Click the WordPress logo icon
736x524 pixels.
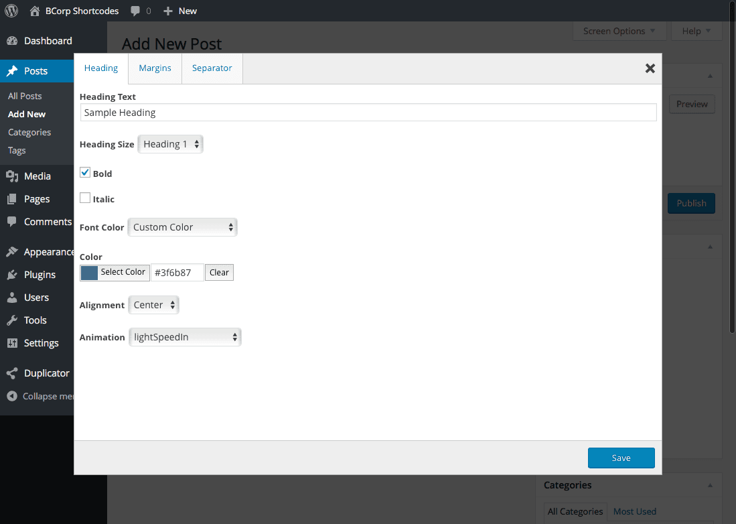pos(11,11)
